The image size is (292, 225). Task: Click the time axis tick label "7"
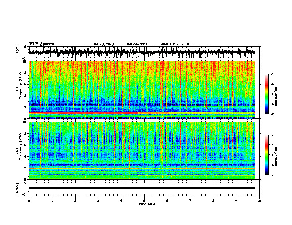point(190,201)
